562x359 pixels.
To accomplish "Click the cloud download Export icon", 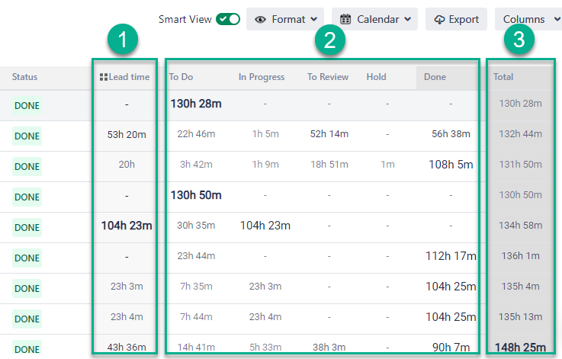I will click(x=439, y=20).
